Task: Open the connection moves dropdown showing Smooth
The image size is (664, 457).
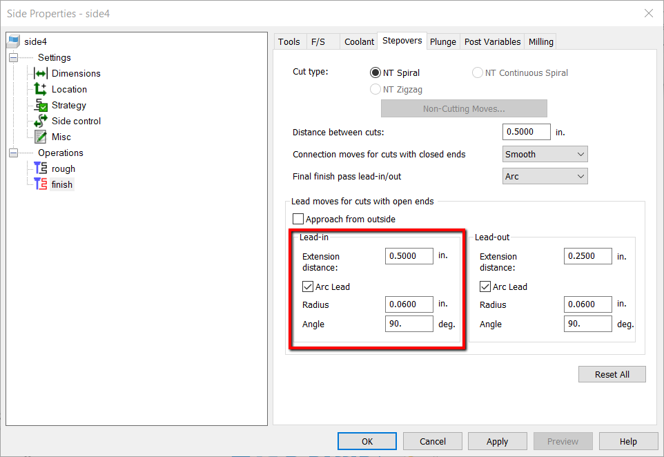Action: (x=545, y=153)
